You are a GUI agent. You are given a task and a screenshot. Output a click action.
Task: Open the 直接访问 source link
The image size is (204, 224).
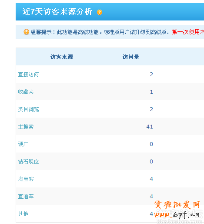28,75
